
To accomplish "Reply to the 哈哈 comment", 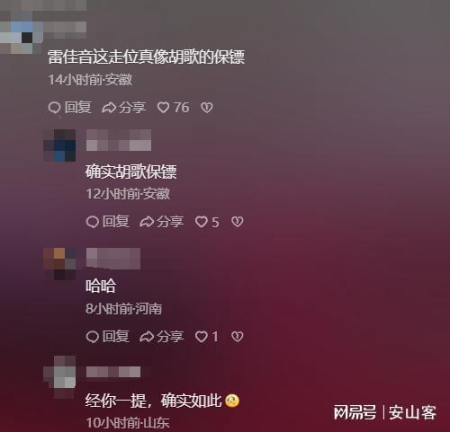I will pyautogui.click(x=108, y=337).
